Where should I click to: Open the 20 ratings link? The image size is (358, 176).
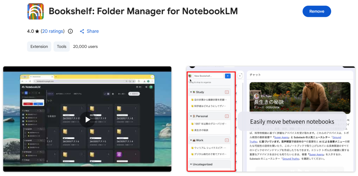click(x=52, y=31)
